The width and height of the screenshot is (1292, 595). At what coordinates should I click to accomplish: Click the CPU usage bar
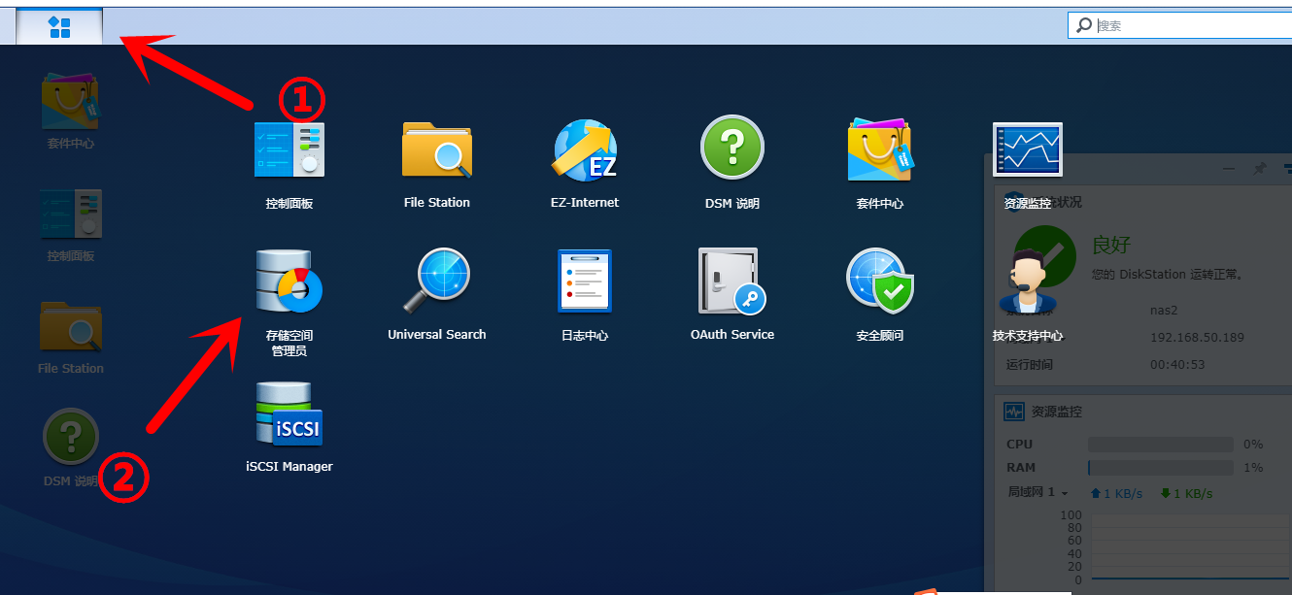click(1160, 444)
